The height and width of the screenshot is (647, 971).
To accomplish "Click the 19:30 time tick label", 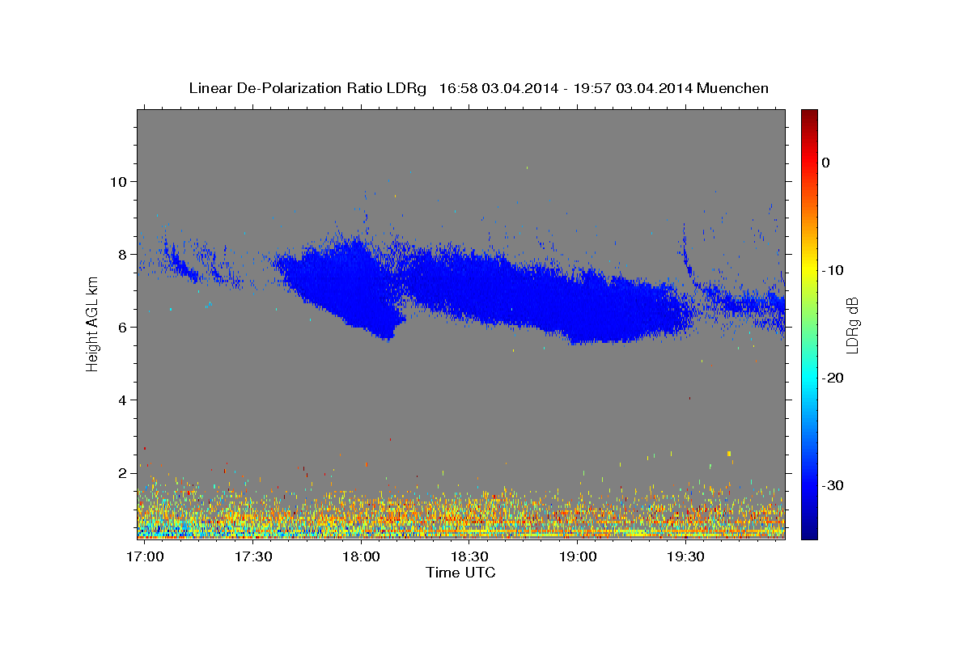I will point(685,556).
